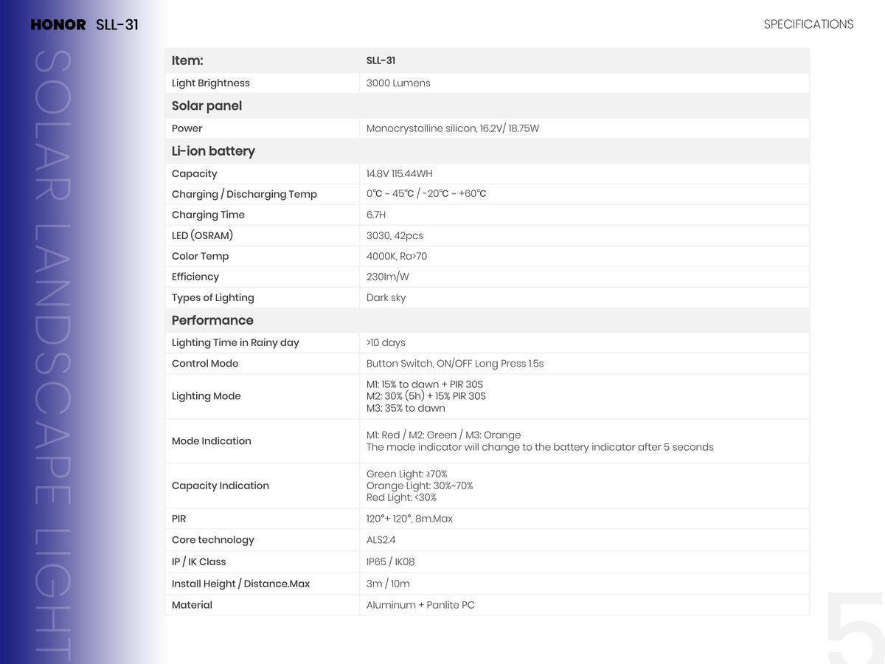Click the "IP65 / IK08" class value

click(391, 562)
